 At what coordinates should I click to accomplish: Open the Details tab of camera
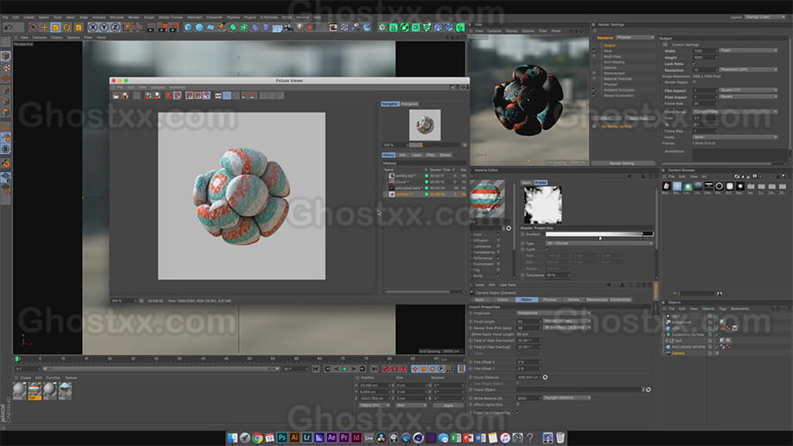point(573,299)
